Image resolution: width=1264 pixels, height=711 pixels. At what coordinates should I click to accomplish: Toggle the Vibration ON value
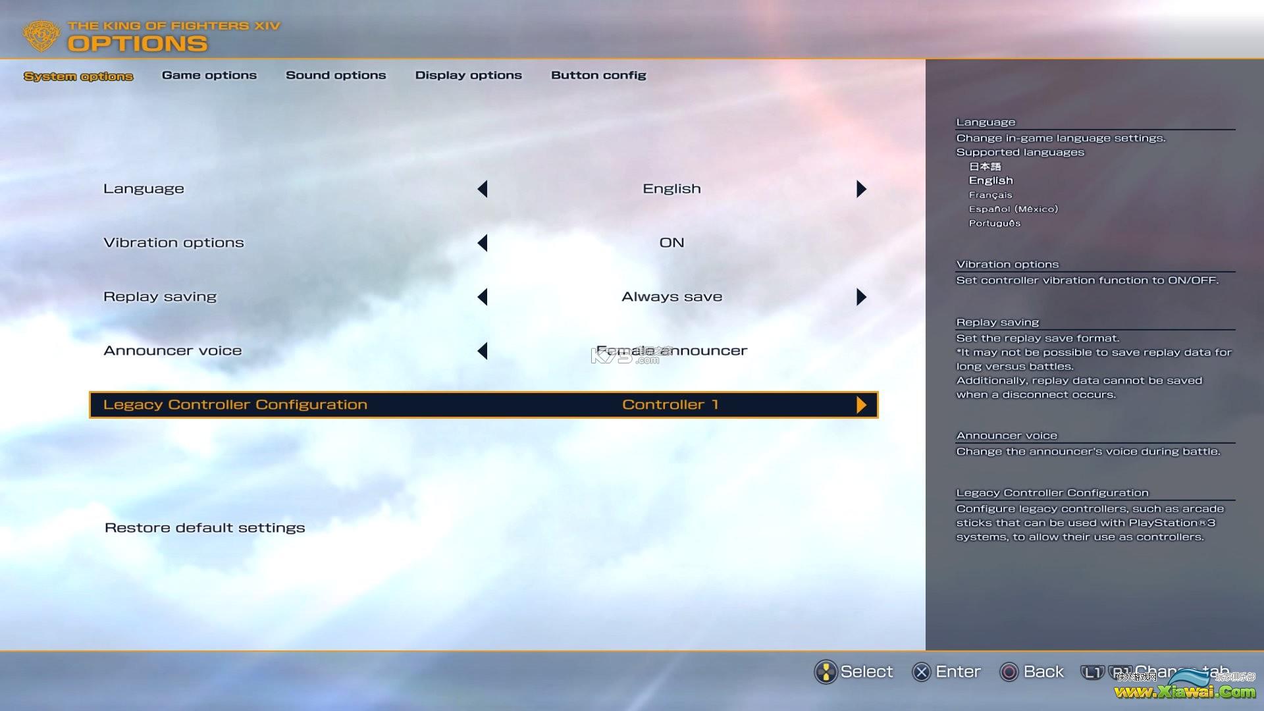click(x=671, y=243)
